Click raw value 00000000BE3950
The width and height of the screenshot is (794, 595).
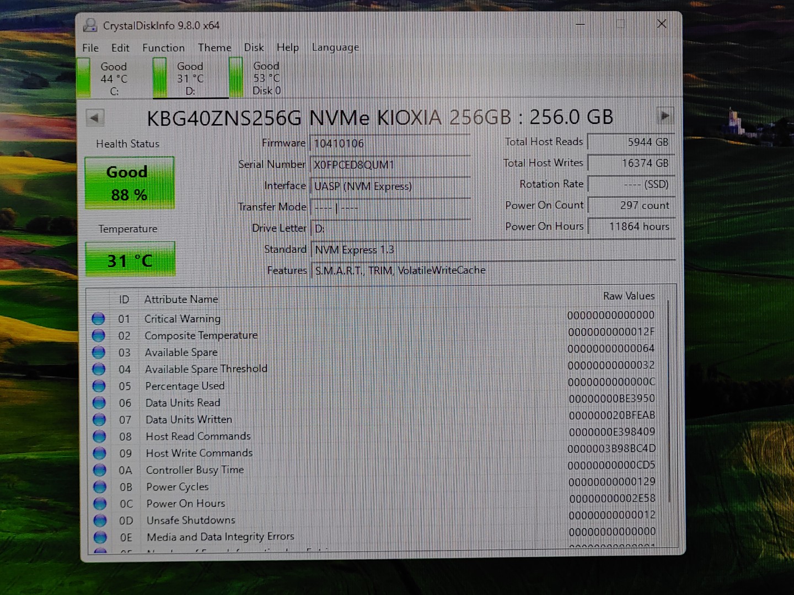pos(611,398)
